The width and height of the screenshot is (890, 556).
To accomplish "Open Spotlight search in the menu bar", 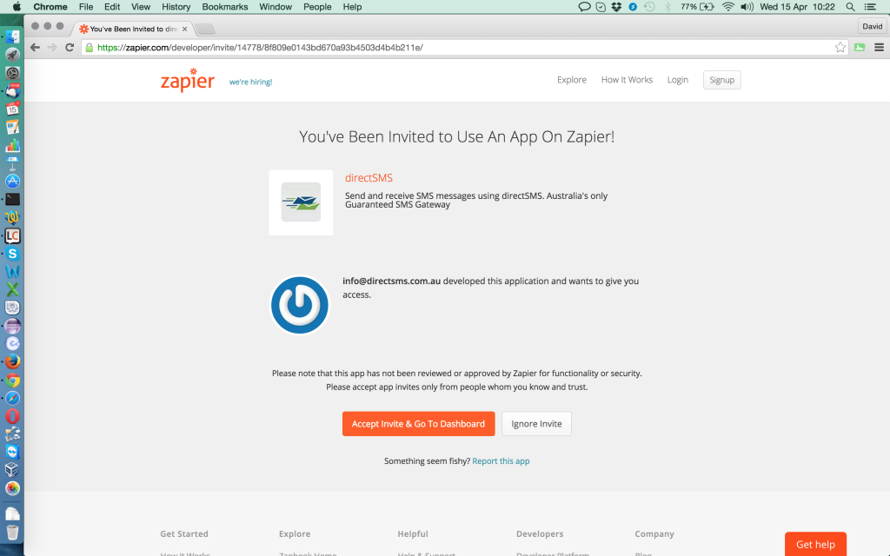I will click(850, 7).
